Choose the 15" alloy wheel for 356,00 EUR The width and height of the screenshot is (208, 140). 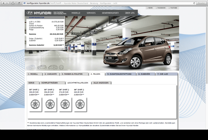click(50, 104)
